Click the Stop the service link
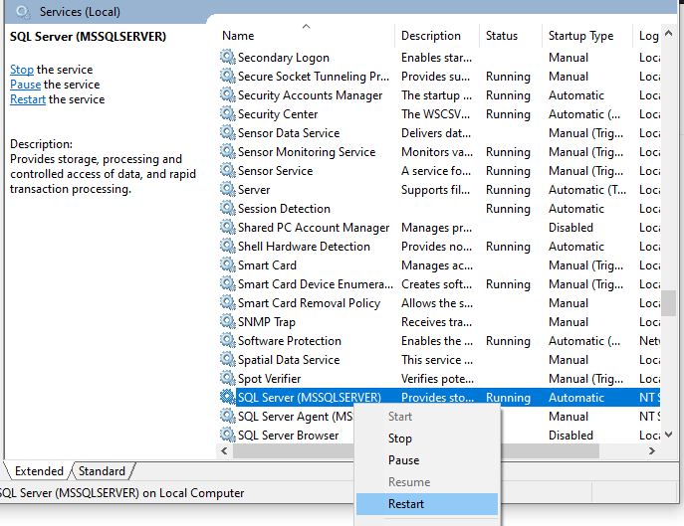 click(22, 70)
